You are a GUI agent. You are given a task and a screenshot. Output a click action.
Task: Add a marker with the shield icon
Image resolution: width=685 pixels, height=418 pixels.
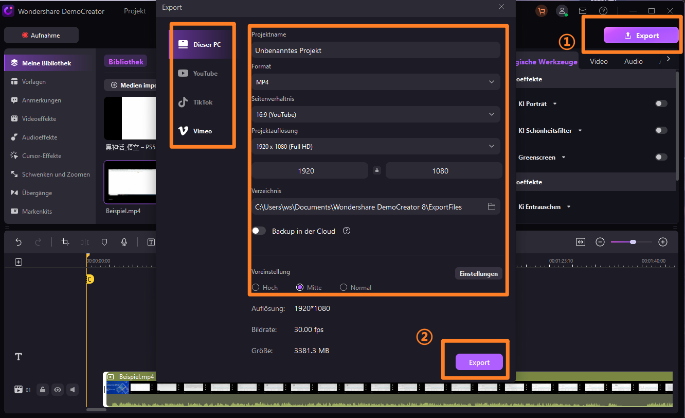click(x=104, y=242)
